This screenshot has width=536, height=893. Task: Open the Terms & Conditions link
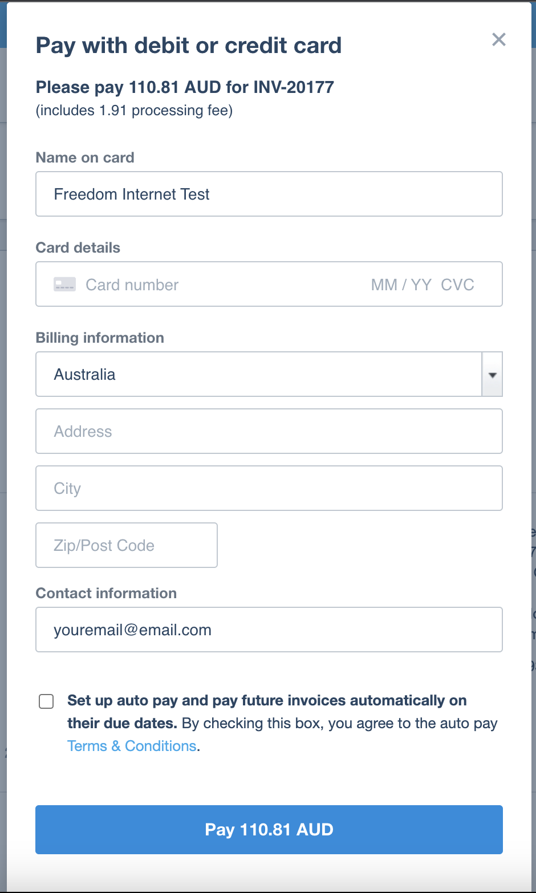click(132, 746)
